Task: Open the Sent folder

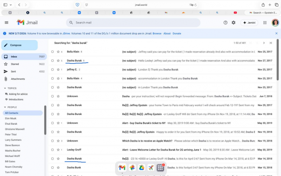Action: (13, 71)
